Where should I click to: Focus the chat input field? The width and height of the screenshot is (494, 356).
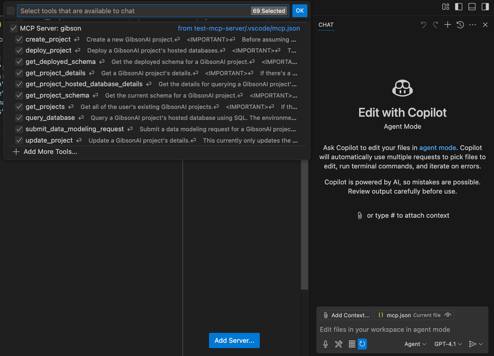(x=403, y=329)
